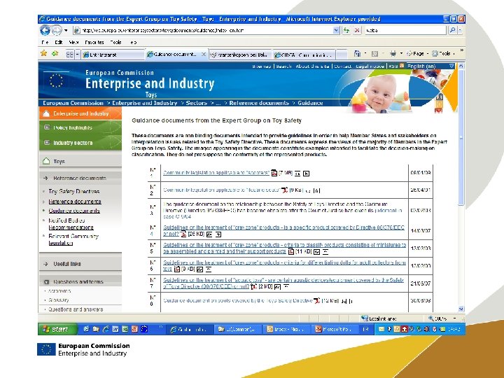Click the browser Back arrow button
The height and width of the screenshot is (378, 504).
tap(45, 31)
